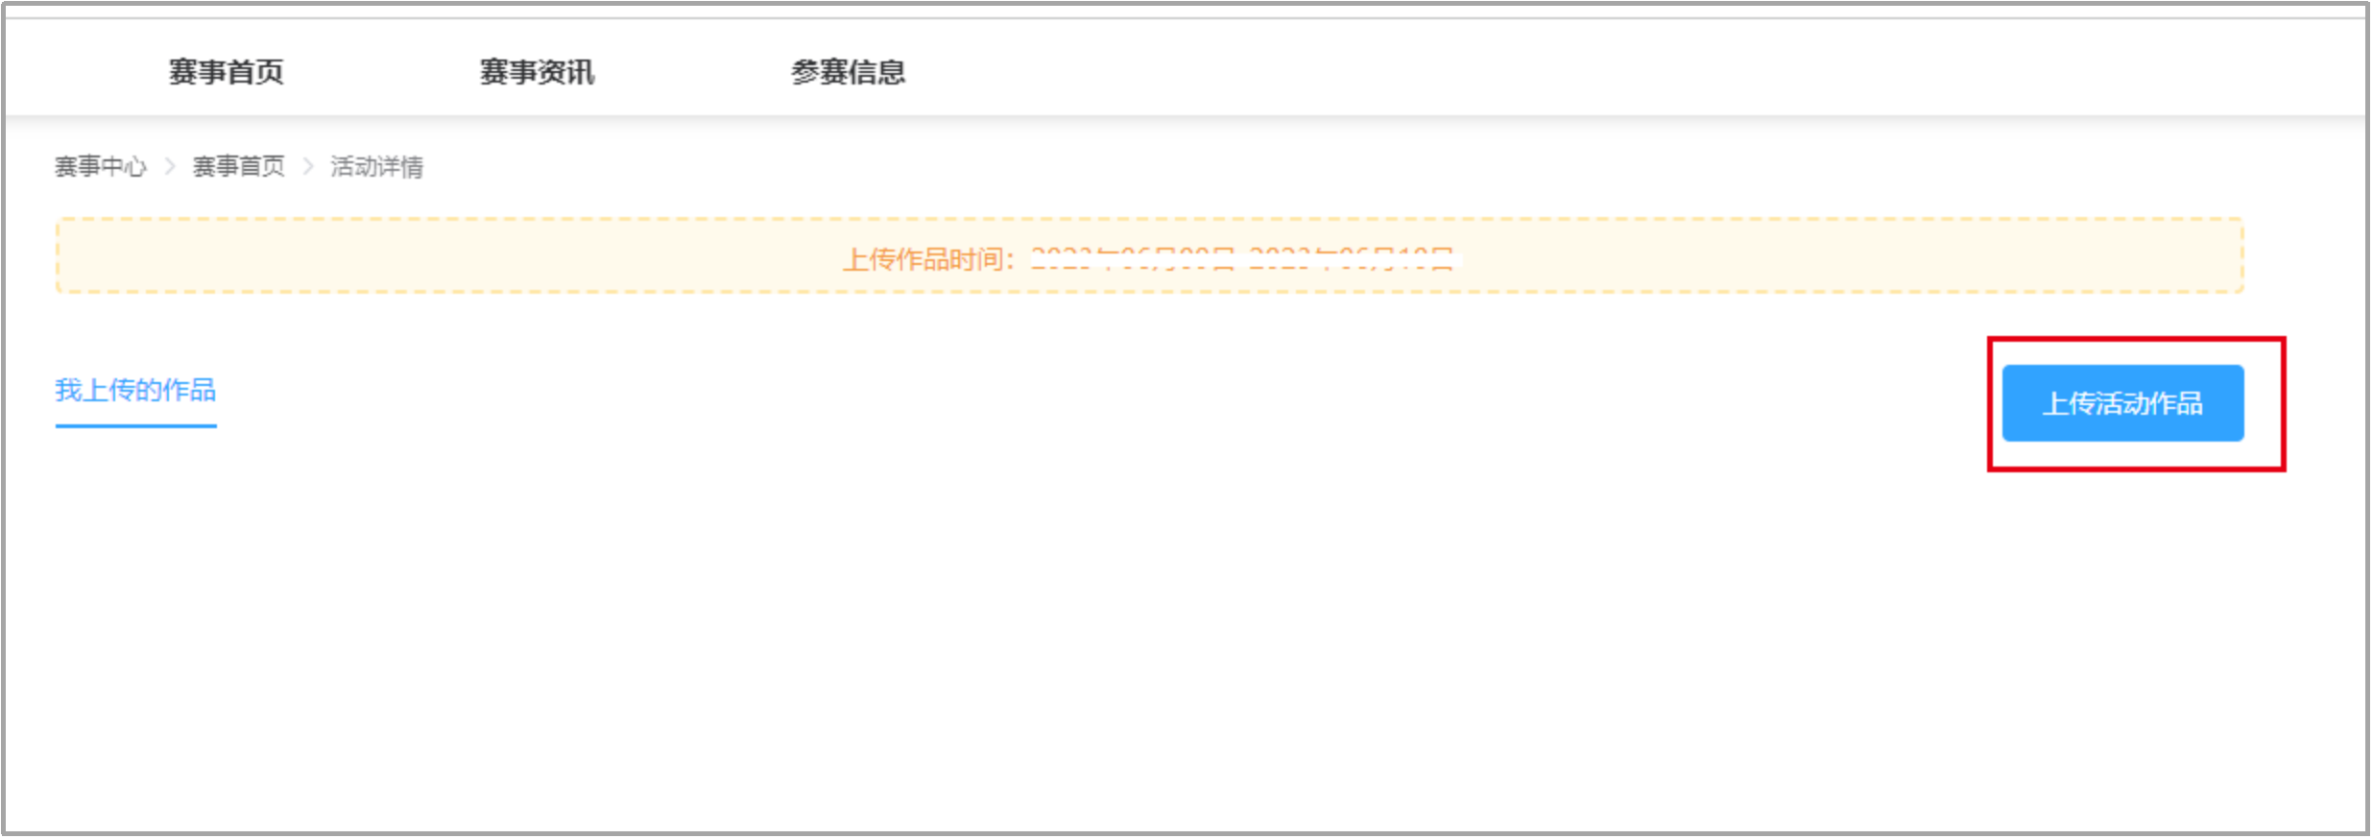Click the chevron after 赛事中心 breadcrumb
The image size is (2373, 839).
click(x=170, y=167)
